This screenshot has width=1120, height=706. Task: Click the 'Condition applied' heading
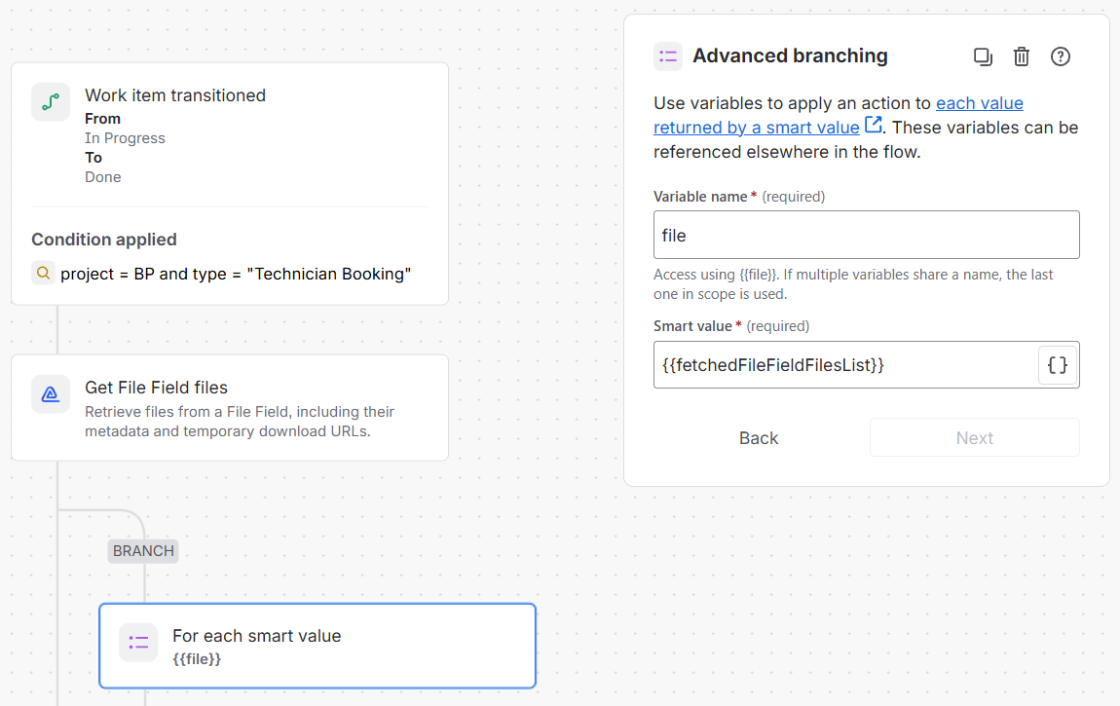(x=104, y=240)
